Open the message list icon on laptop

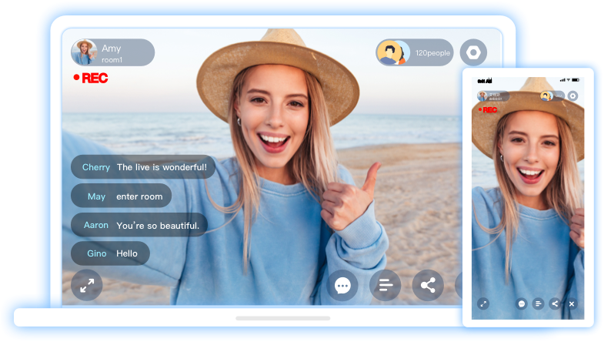click(x=386, y=286)
